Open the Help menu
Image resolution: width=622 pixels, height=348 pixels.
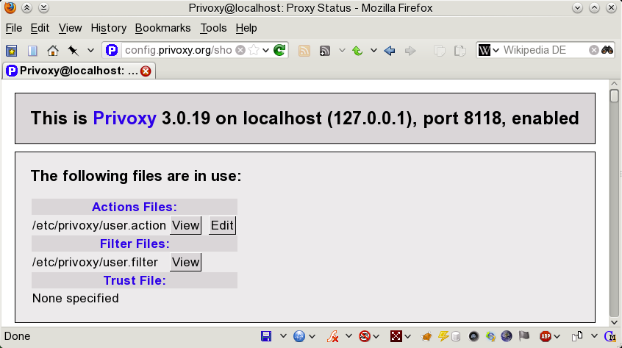click(246, 28)
